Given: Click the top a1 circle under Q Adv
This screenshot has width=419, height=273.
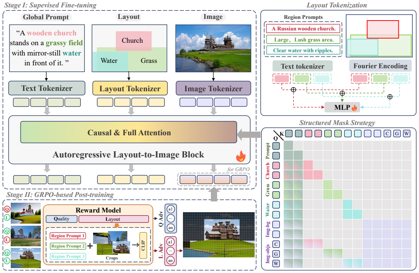Looking at the screenshot, I should [171, 209].
